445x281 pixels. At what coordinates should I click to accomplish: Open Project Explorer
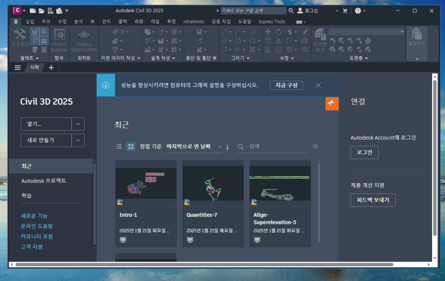pos(59,40)
